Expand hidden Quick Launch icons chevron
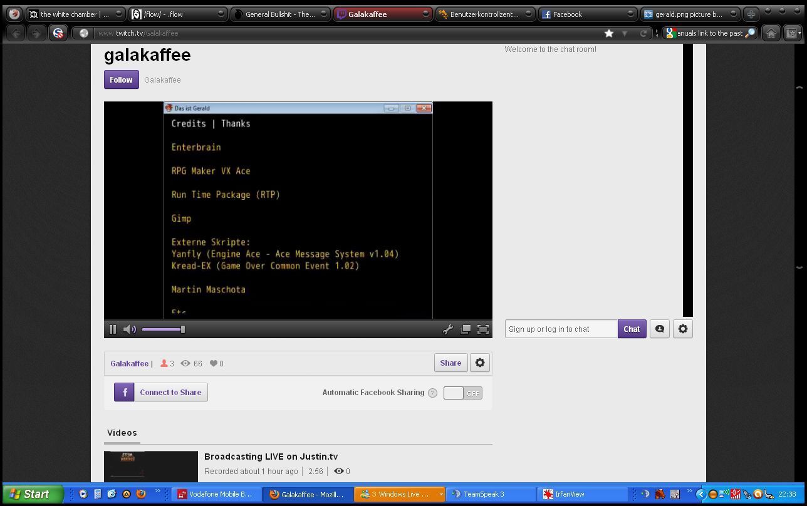Screen dimensions: 807x506 pyautogui.click(x=157, y=491)
